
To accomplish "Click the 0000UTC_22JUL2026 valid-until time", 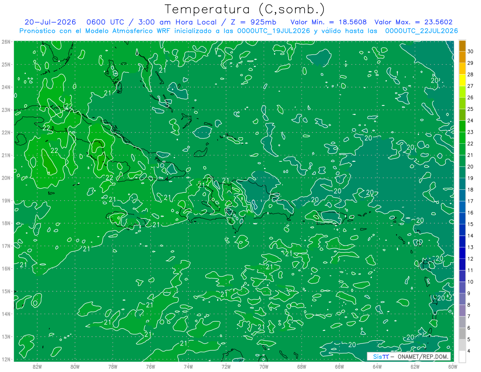I will [x=422, y=31].
